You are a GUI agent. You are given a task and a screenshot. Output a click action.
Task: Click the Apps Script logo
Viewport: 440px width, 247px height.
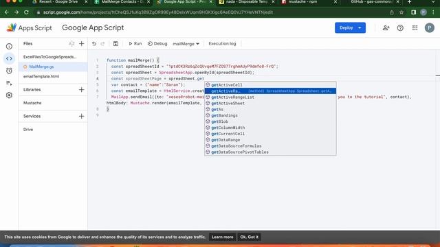[29, 27]
